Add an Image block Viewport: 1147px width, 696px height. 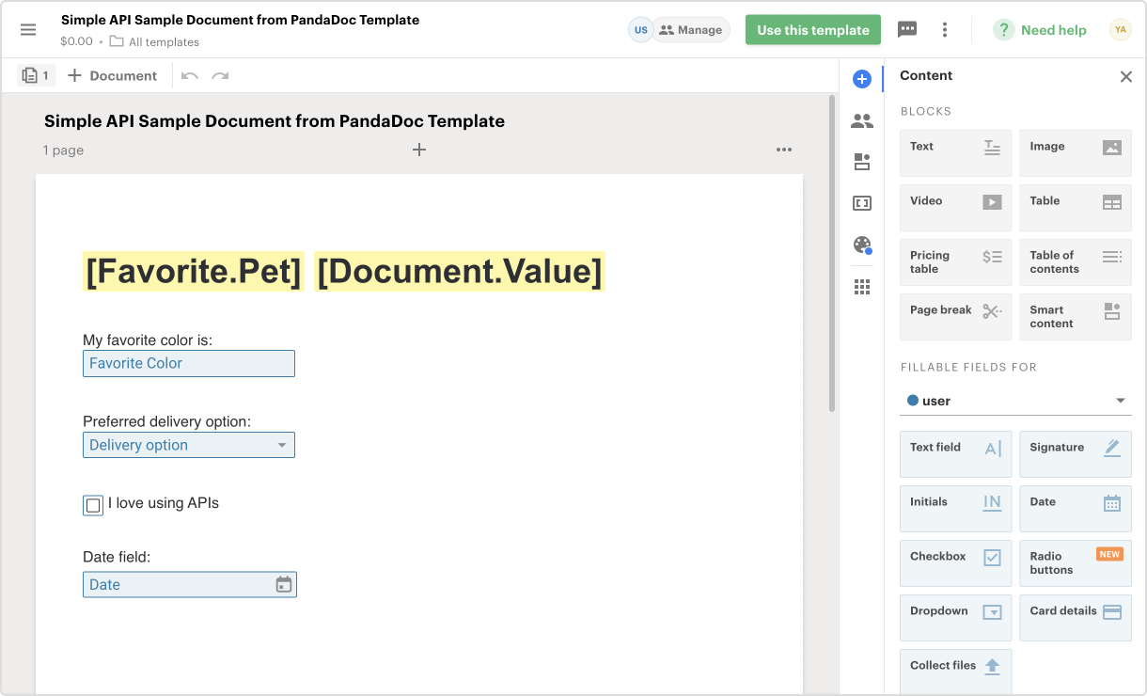click(x=1076, y=153)
